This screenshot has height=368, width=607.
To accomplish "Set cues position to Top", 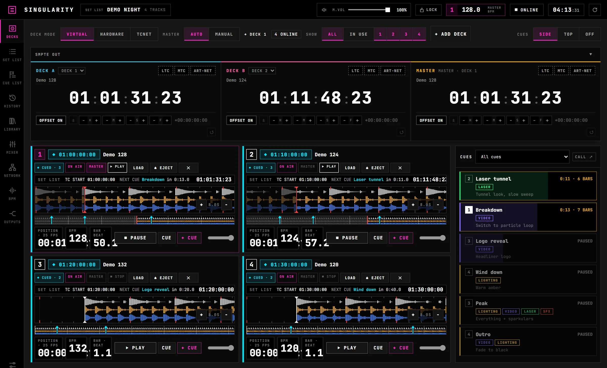I will coord(568,34).
